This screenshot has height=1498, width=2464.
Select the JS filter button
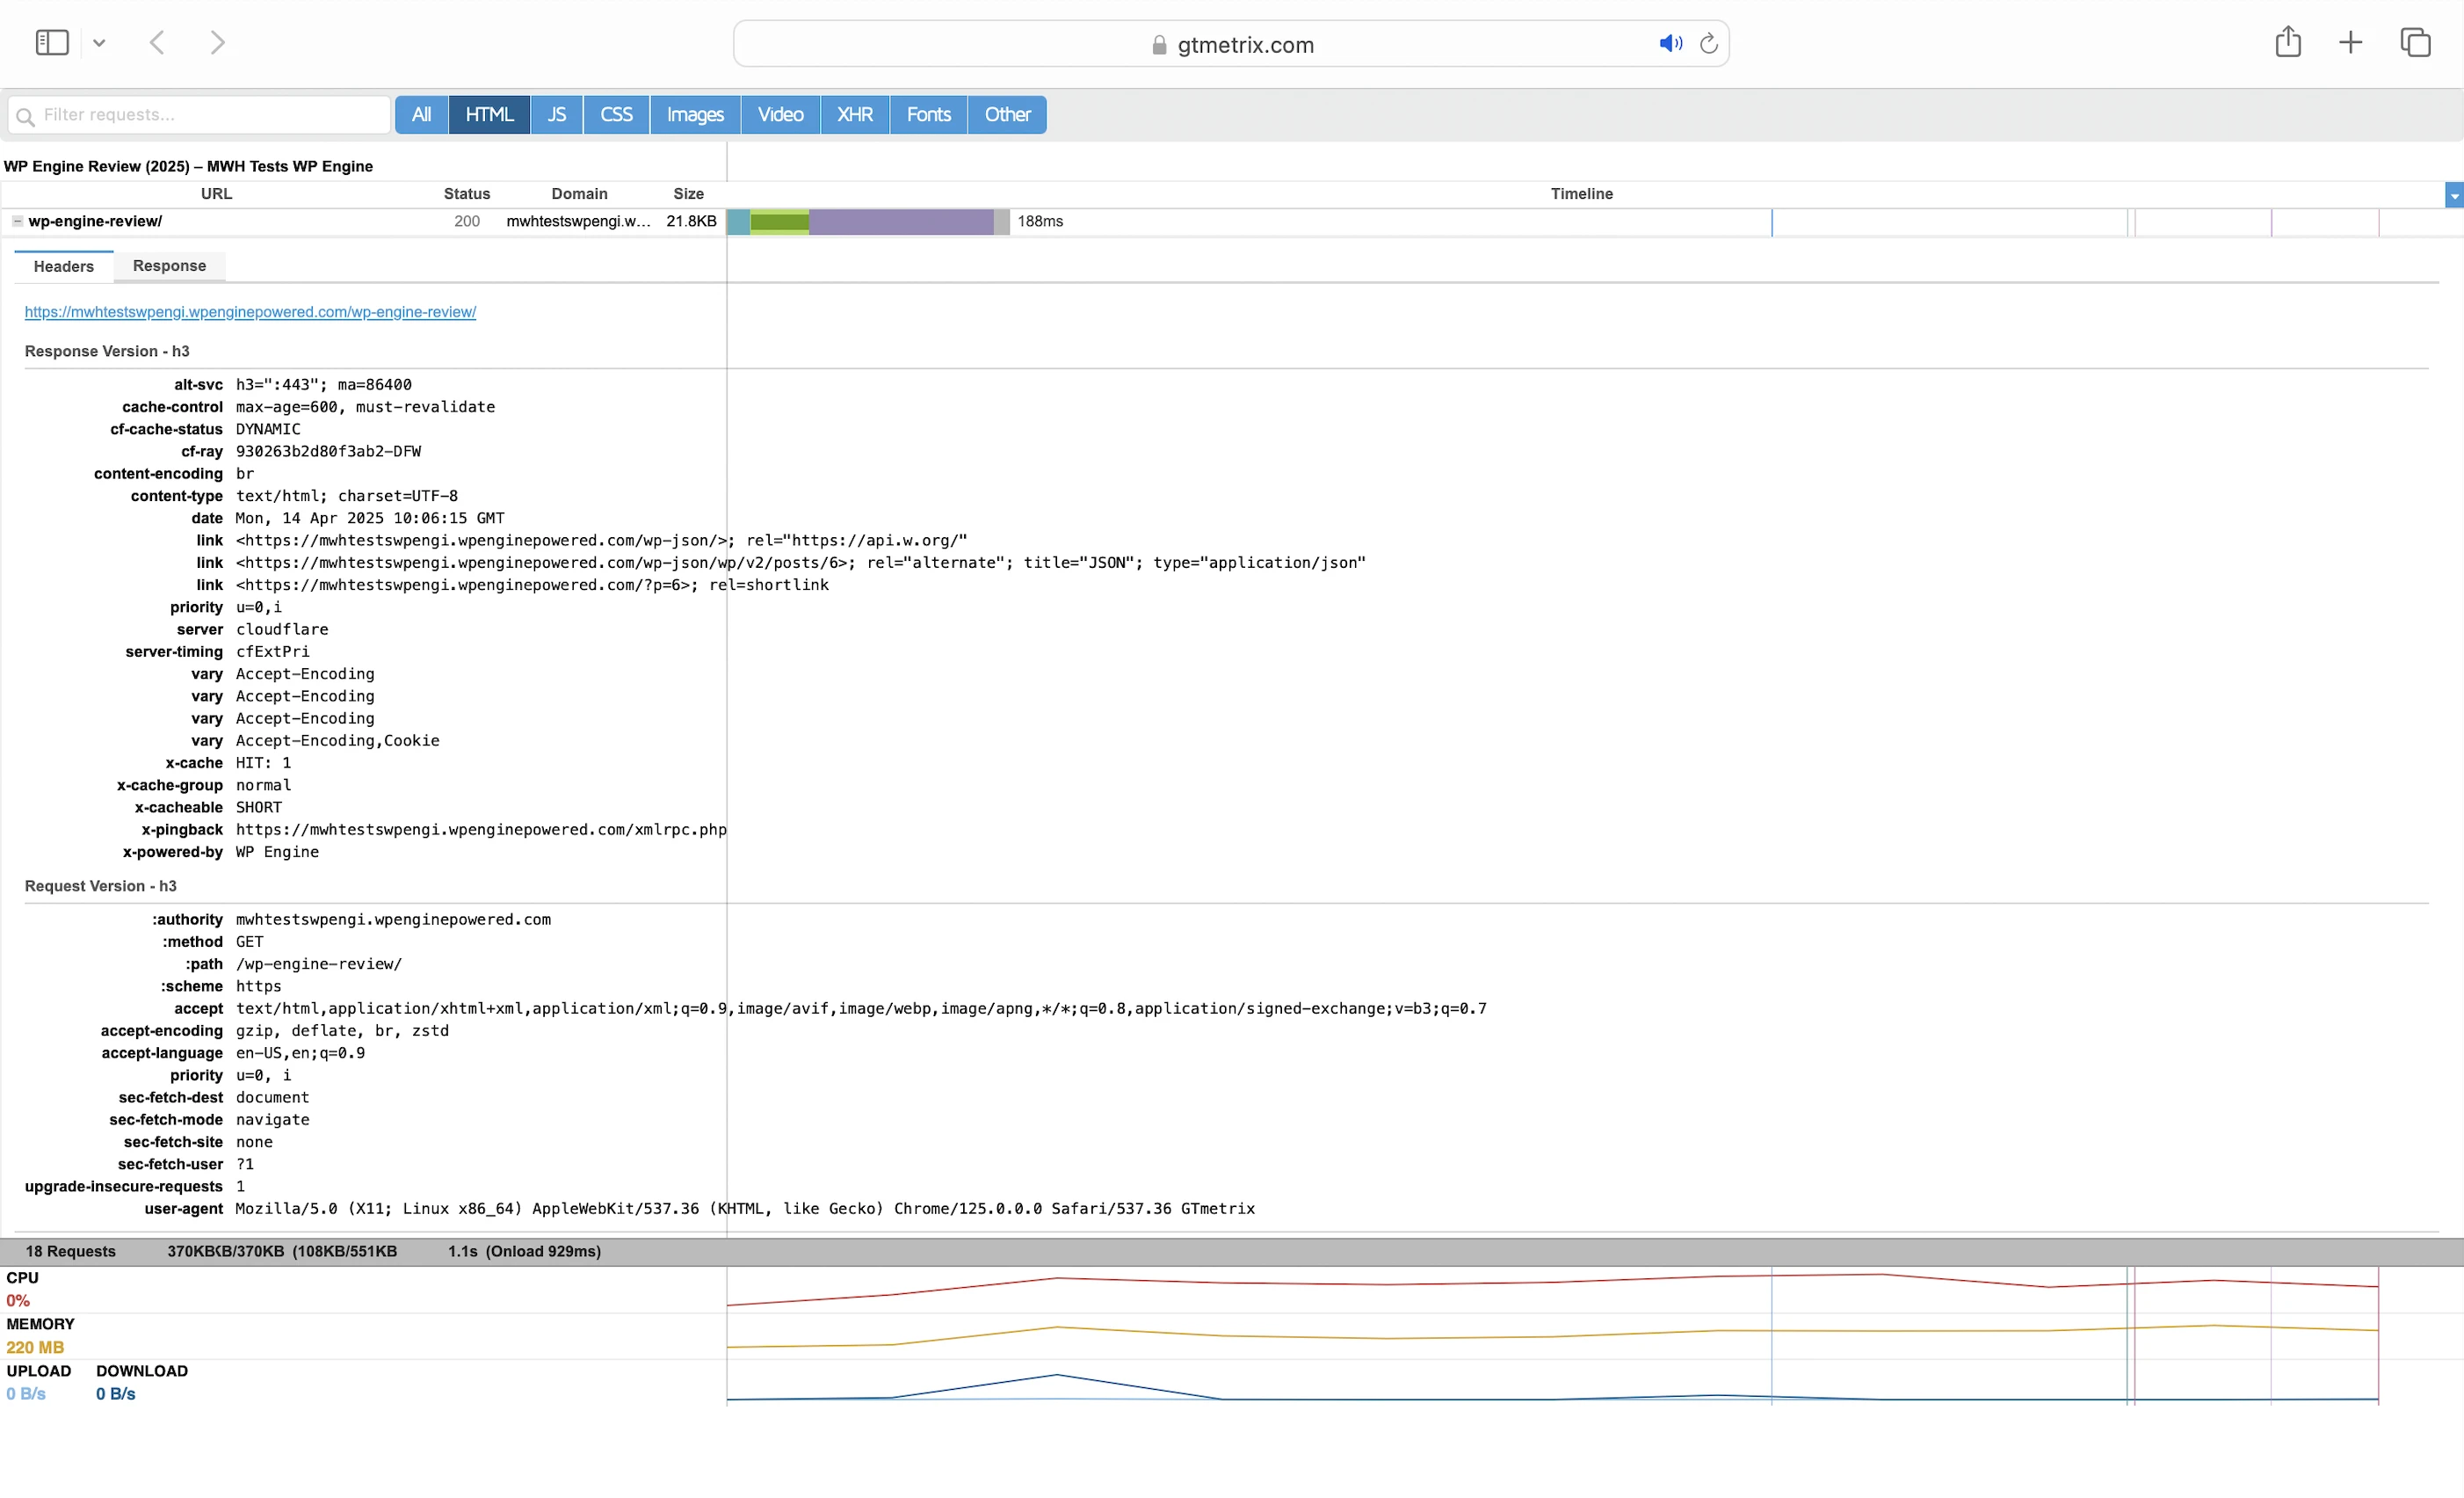click(x=556, y=115)
